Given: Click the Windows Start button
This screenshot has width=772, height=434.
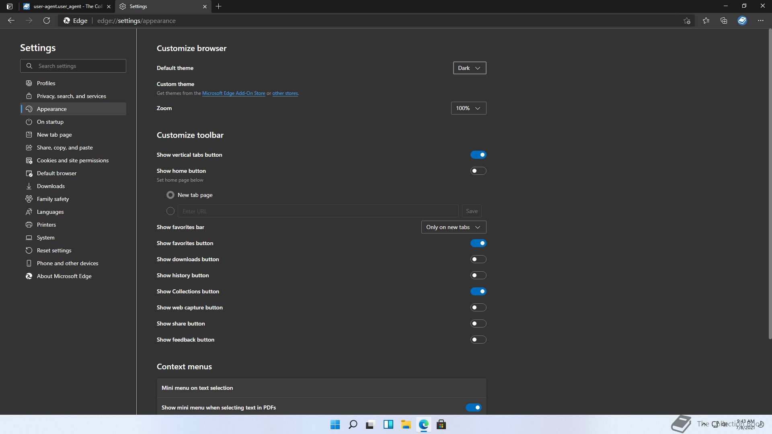Looking at the screenshot, I should point(335,424).
